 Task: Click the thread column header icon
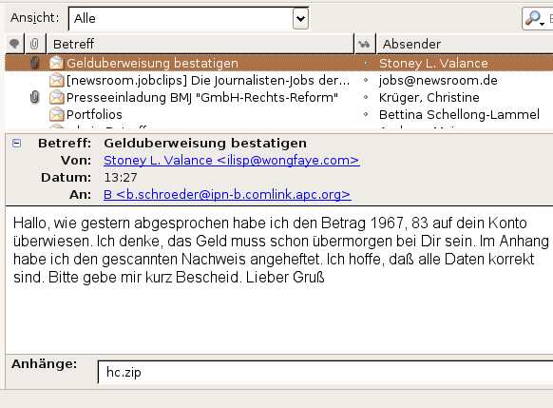point(14,44)
